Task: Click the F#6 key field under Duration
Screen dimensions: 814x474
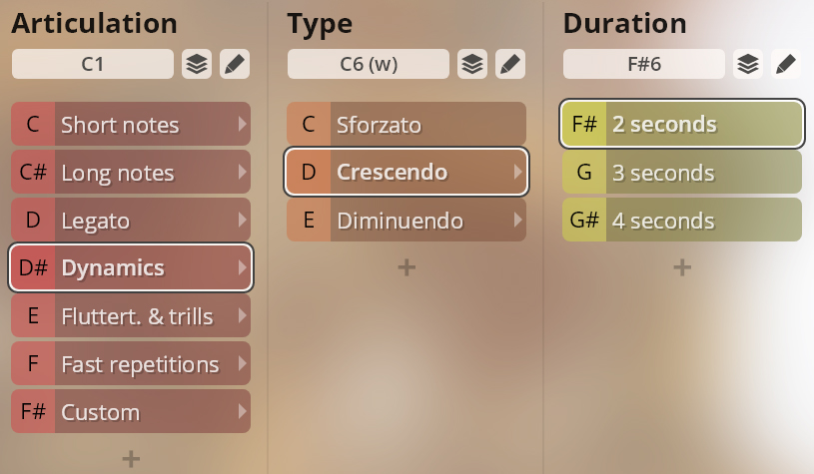Action: click(x=644, y=65)
